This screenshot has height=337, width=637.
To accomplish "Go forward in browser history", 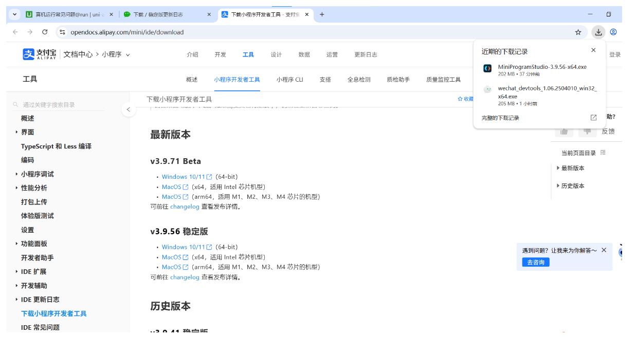I will coord(30,32).
